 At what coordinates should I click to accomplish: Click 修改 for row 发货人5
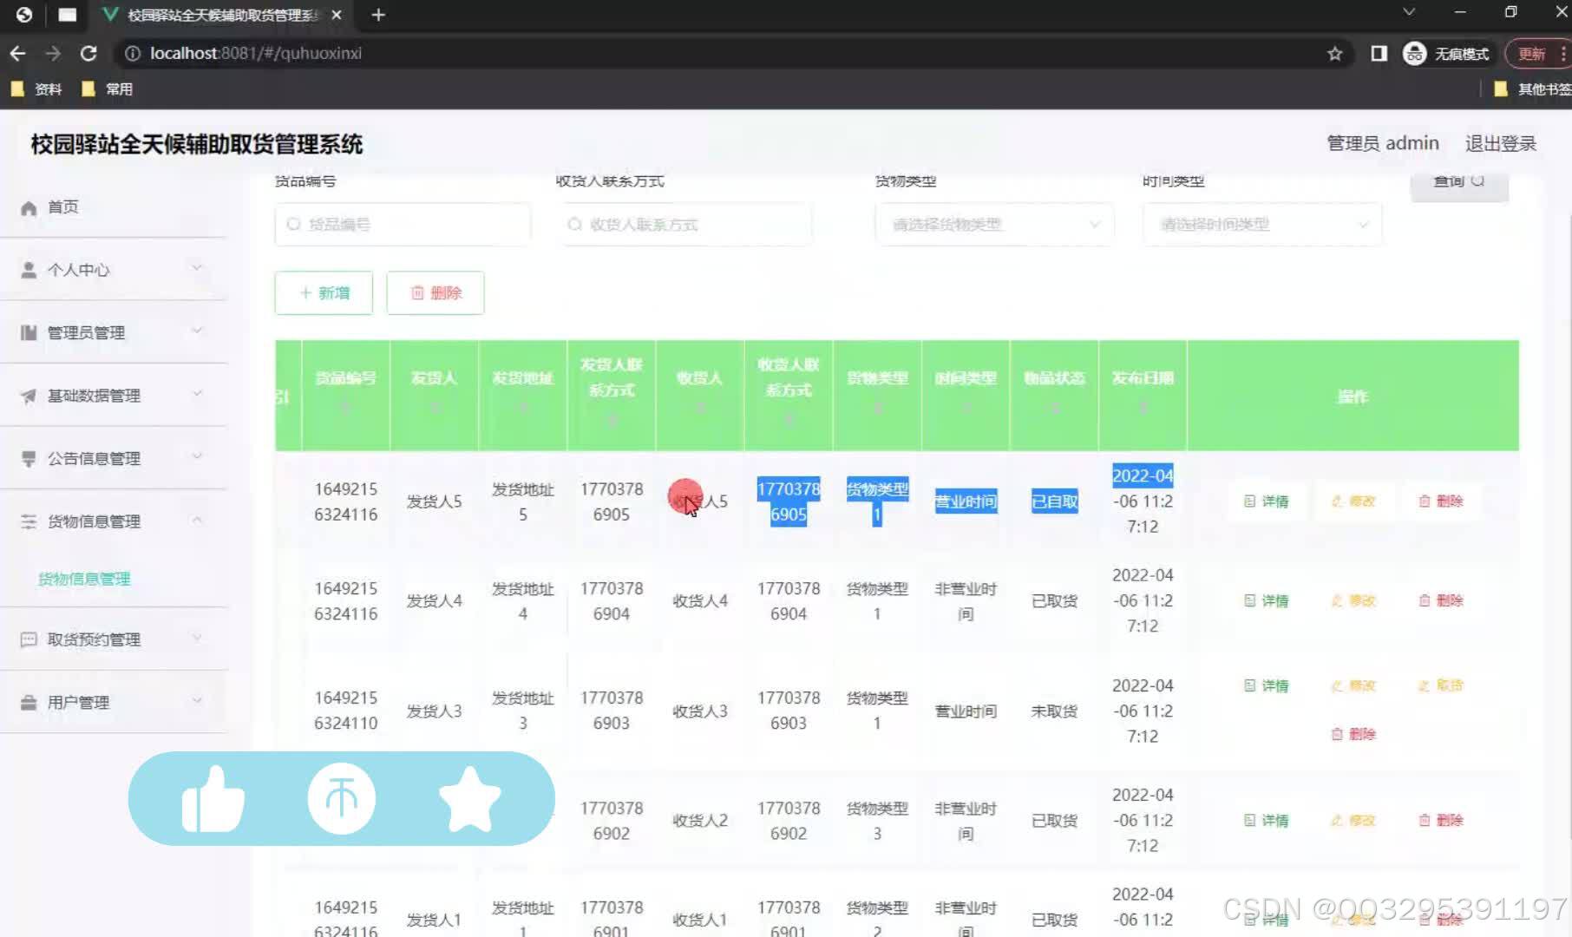tap(1353, 501)
